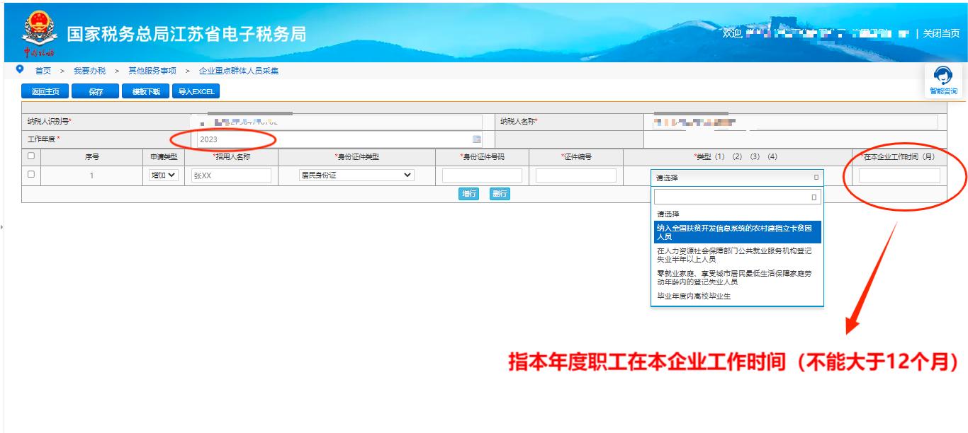The width and height of the screenshot is (968, 433).
Task: Open the calendar picker for 工作年度
Action: coord(477,139)
